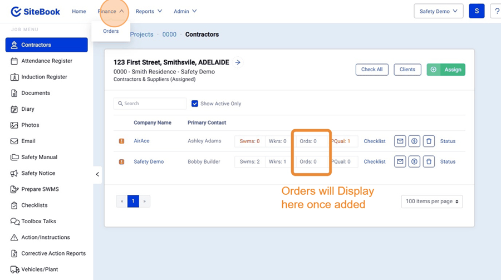The height and width of the screenshot is (280, 501).
Task: Delete AirAce contractor using trash icon
Action: 429,141
